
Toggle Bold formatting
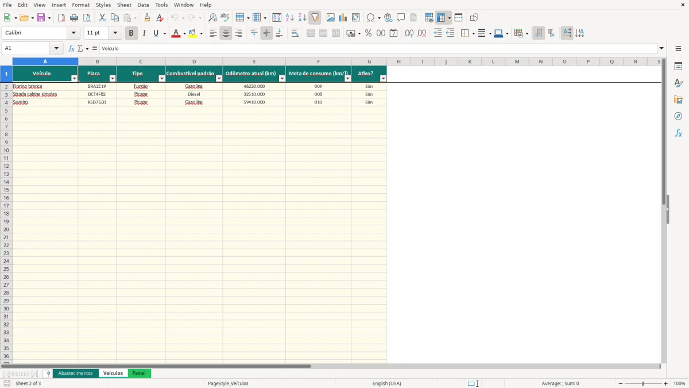pyautogui.click(x=131, y=33)
